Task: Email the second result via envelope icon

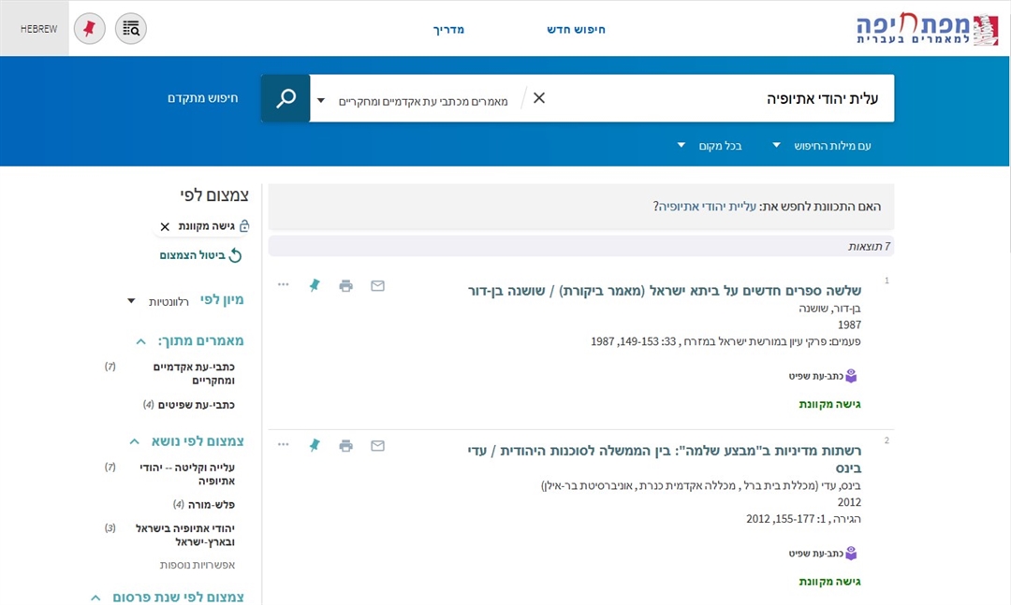Action: [377, 446]
